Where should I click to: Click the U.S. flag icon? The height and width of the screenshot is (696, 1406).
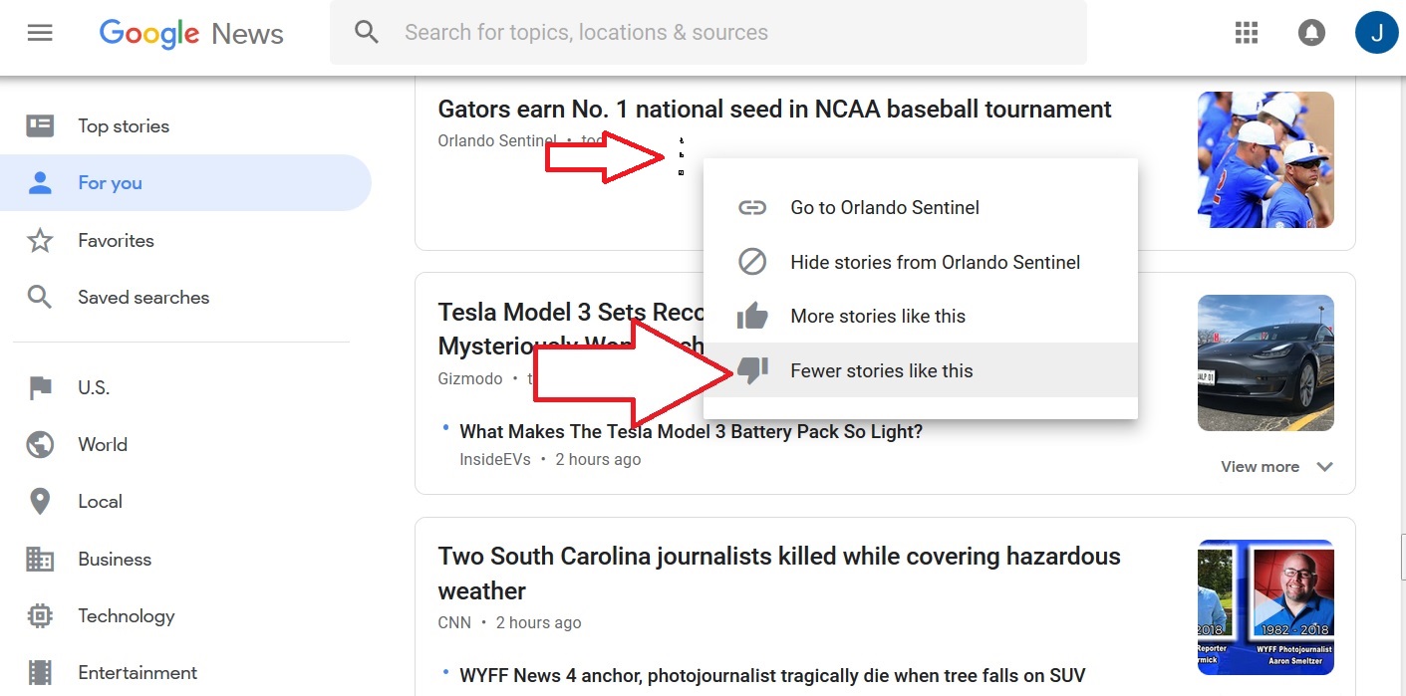pos(40,387)
